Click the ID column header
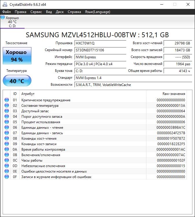The width and height of the screenshot is (195, 217). pos(15,94)
